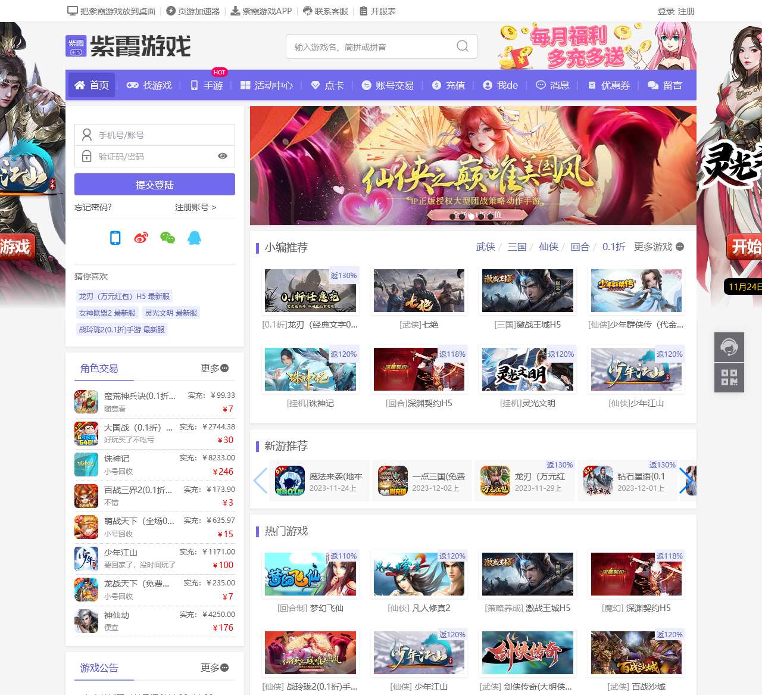Filter recommendations by 武侠 tag
Image resolution: width=762 pixels, height=695 pixels.
point(486,247)
